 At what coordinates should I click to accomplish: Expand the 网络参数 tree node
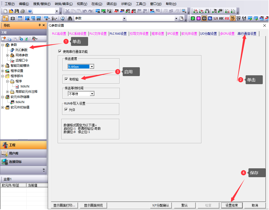point(8,55)
